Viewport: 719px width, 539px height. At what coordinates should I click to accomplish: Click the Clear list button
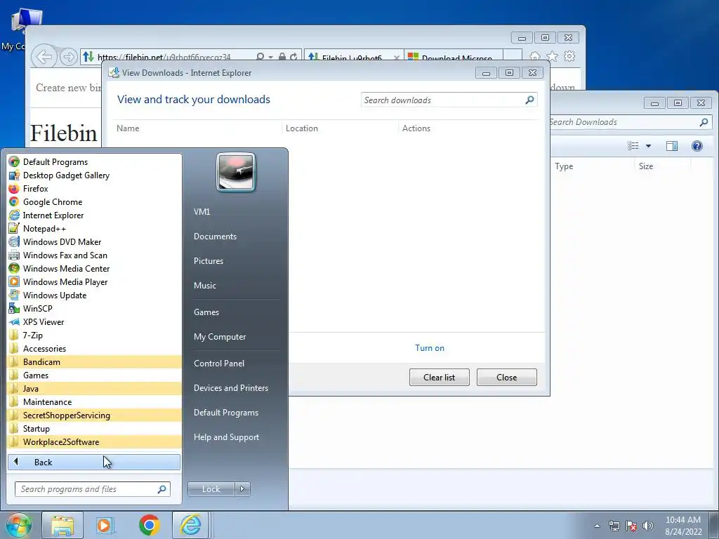440,377
